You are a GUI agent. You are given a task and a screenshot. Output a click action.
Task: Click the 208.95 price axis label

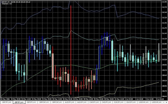(164, 86)
